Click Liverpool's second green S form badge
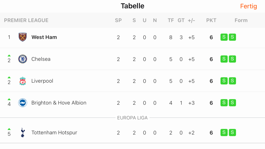This screenshot has width=265, height=149. 232,81
